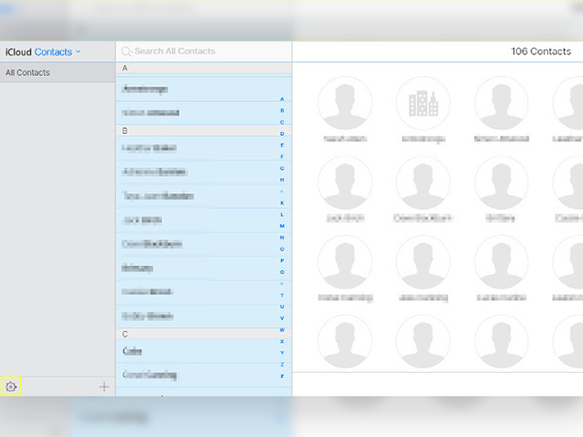This screenshot has width=583, height=437.
Task: Jump to letter K in the index
Action: [282, 203]
